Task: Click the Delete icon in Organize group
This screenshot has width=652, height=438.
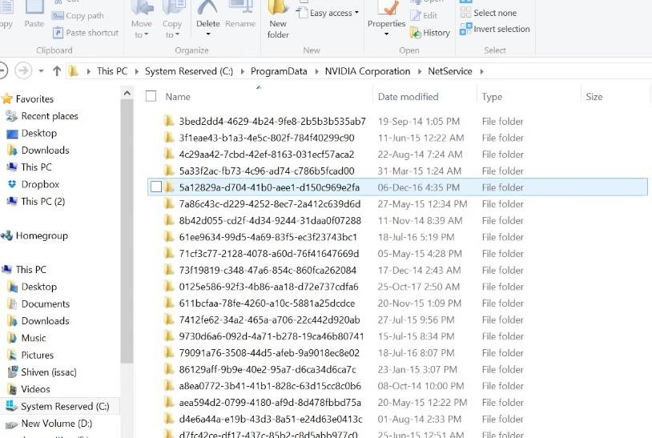Action: pyautogui.click(x=207, y=7)
